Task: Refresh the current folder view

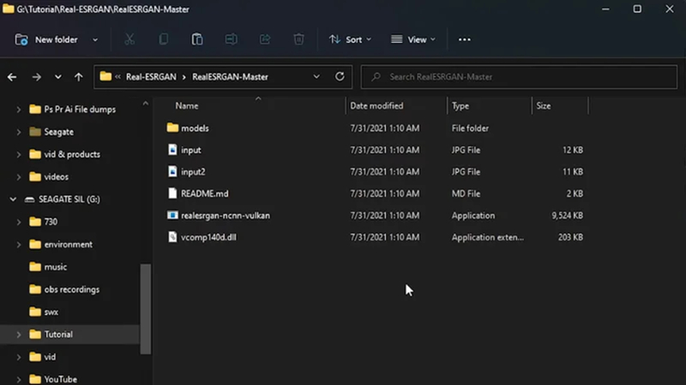Action: click(x=340, y=76)
